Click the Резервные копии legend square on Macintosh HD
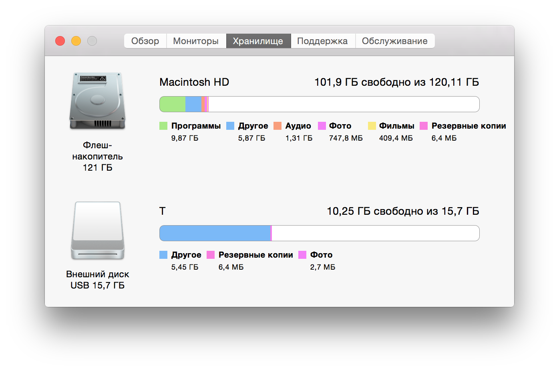The width and height of the screenshot is (559, 371). click(423, 125)
